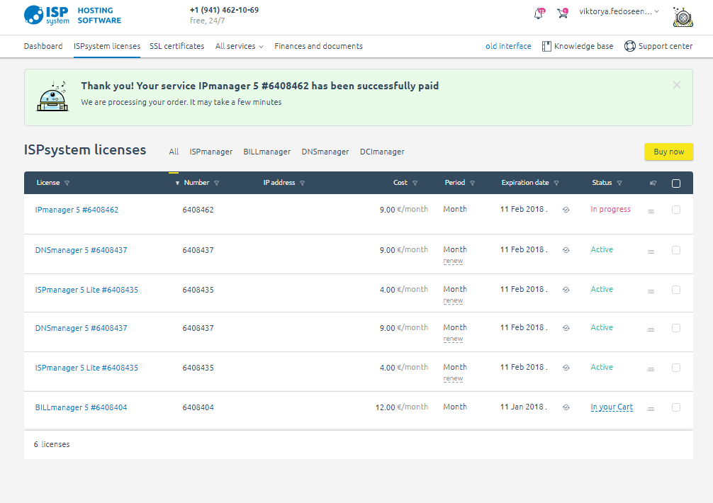
Task: Open the notifications bell icon
Action: pos(539,13)
